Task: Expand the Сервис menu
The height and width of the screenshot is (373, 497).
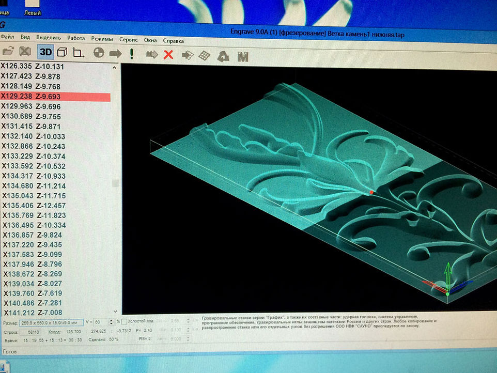Action: pos(128,39)
